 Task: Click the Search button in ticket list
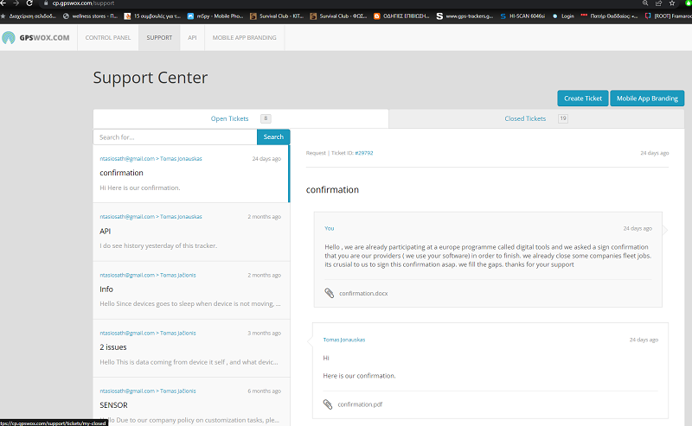point(273,137)
